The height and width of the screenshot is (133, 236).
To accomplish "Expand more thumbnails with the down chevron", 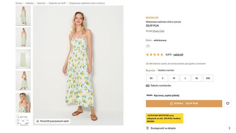I will click(23, 121).
